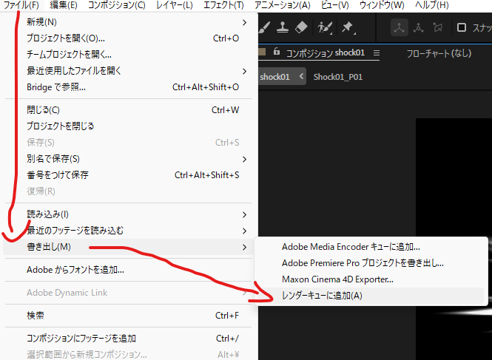The height and width of the screenshot is (360, 492).
Task: Toggle the composition panel lock icon
Action: click(277, 53)
